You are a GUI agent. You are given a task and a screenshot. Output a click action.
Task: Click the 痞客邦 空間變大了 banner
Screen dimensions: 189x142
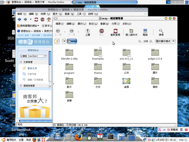click(35, 104)
